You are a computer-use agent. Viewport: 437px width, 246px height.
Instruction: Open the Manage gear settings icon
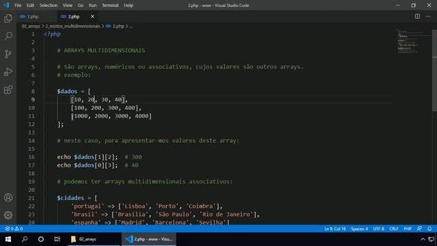(x=8, y=215)
